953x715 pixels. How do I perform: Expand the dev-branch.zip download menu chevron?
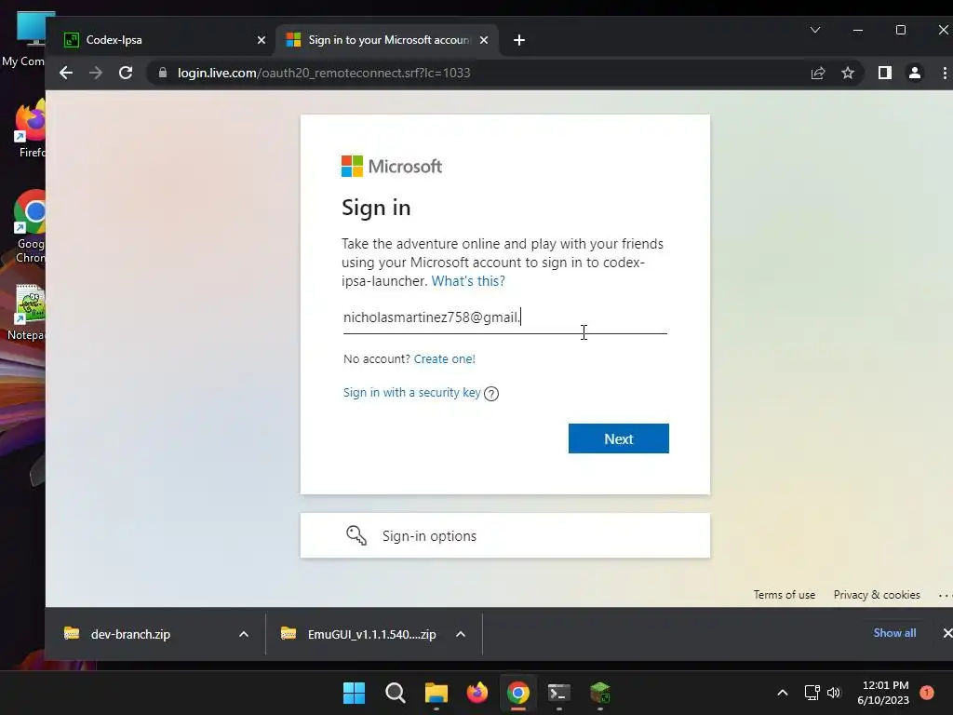(x=244, y=634)
